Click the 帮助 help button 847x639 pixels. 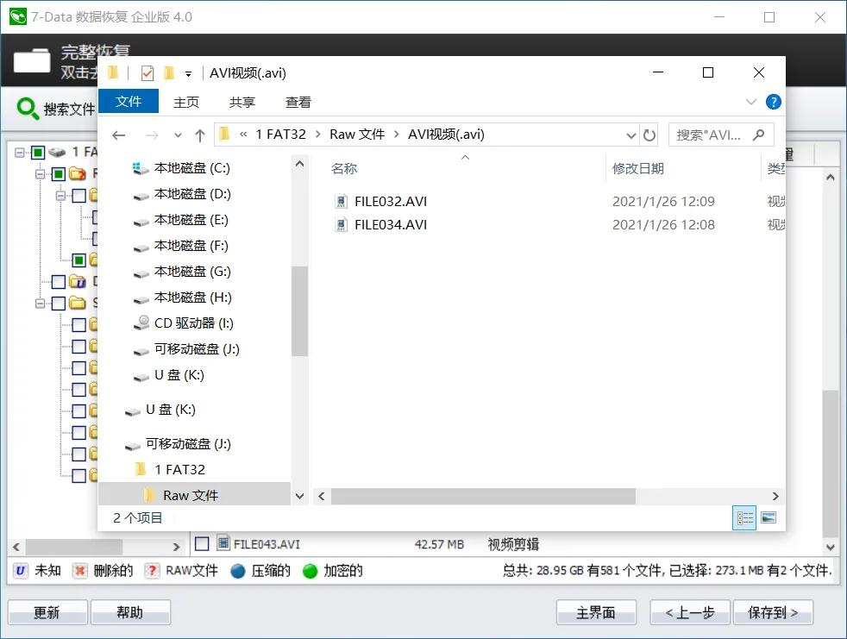click(x=131, y=611)
